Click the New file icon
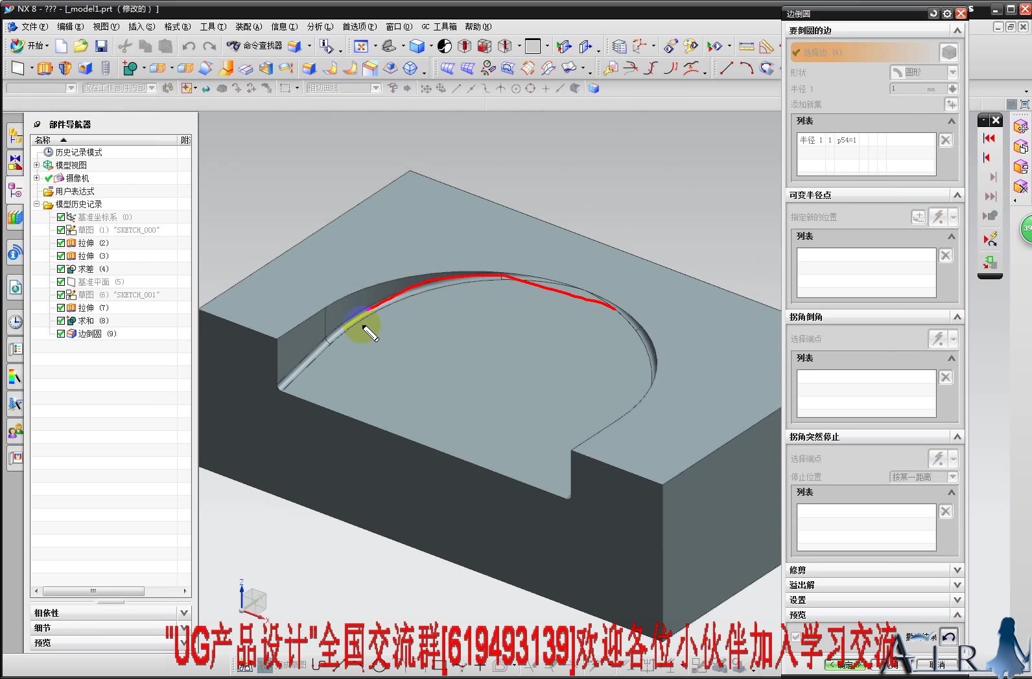 pyautogui.click(x=61, y=46)
